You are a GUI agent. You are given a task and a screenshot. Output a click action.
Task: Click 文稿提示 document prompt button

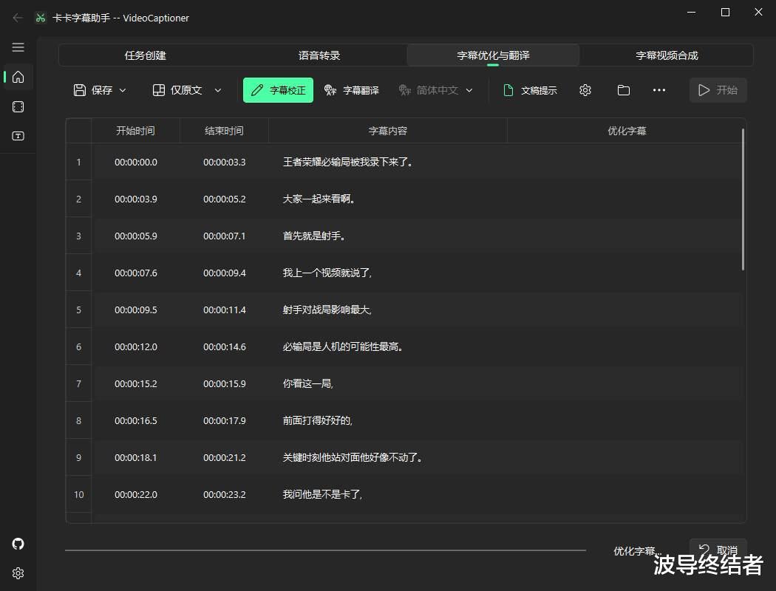click(530, 90)
